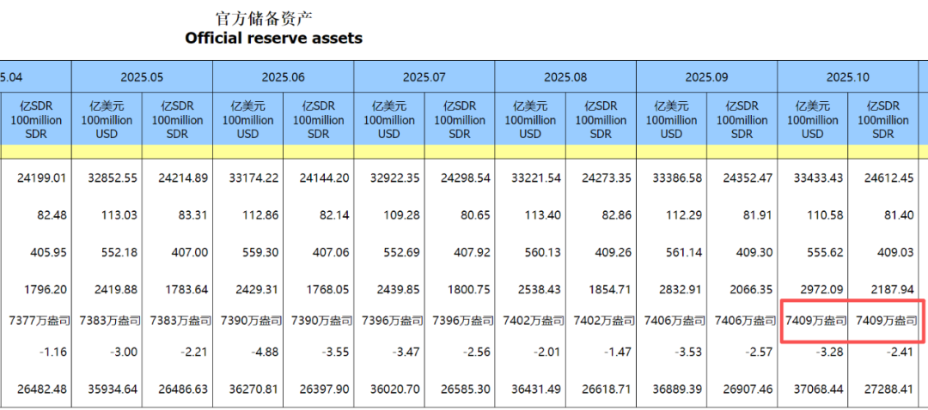Click the total 35934.64 cell
Image resolution: width=928 pixels, height=410 pixels.
[112, 390]
